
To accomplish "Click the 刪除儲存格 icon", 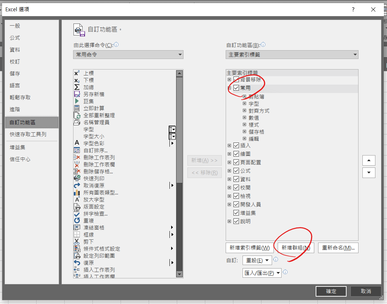I will click(x=77, y=171).
